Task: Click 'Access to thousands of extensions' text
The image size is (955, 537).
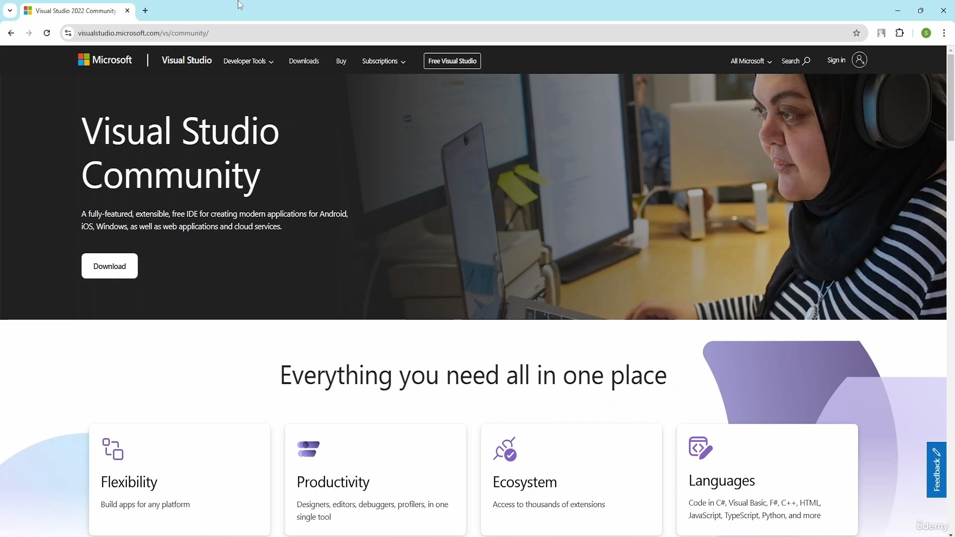Action: coord(549,504)
